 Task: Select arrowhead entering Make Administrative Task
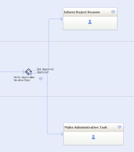[62, 134]
